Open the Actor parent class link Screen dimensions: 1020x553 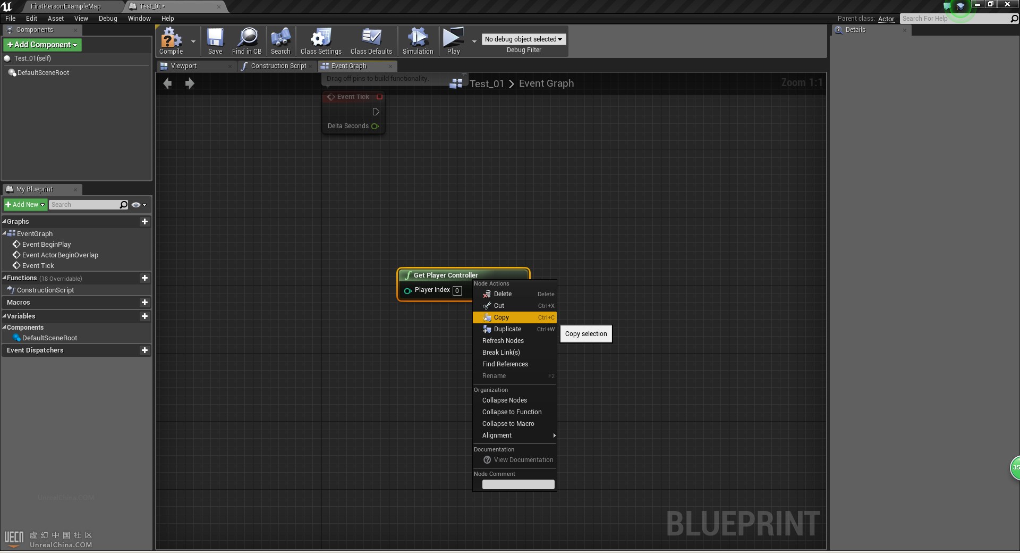click(x=886, y=19)
